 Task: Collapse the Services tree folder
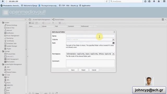(x=1, y=75)
